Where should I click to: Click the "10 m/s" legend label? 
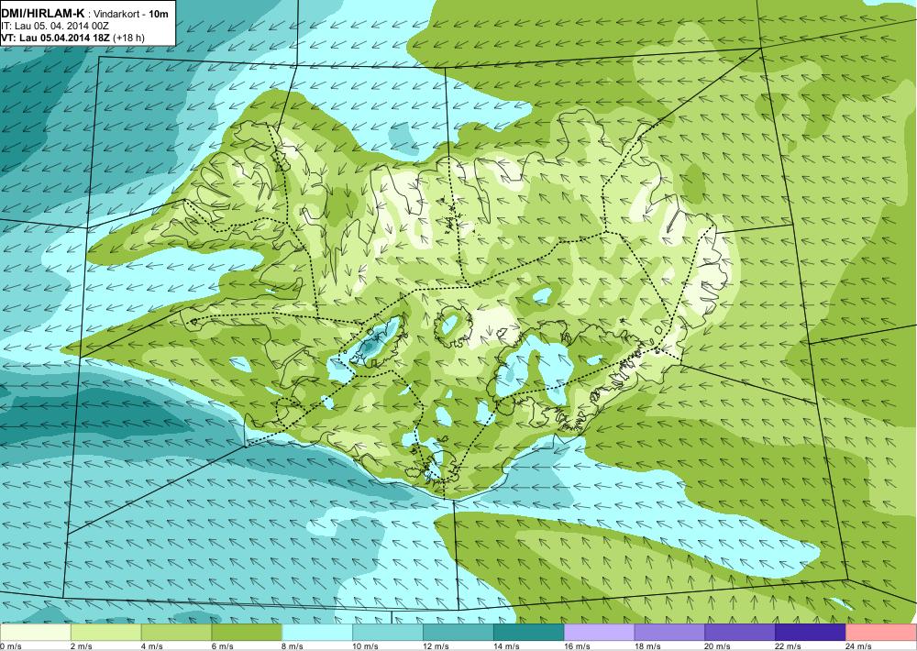(366, 646)
